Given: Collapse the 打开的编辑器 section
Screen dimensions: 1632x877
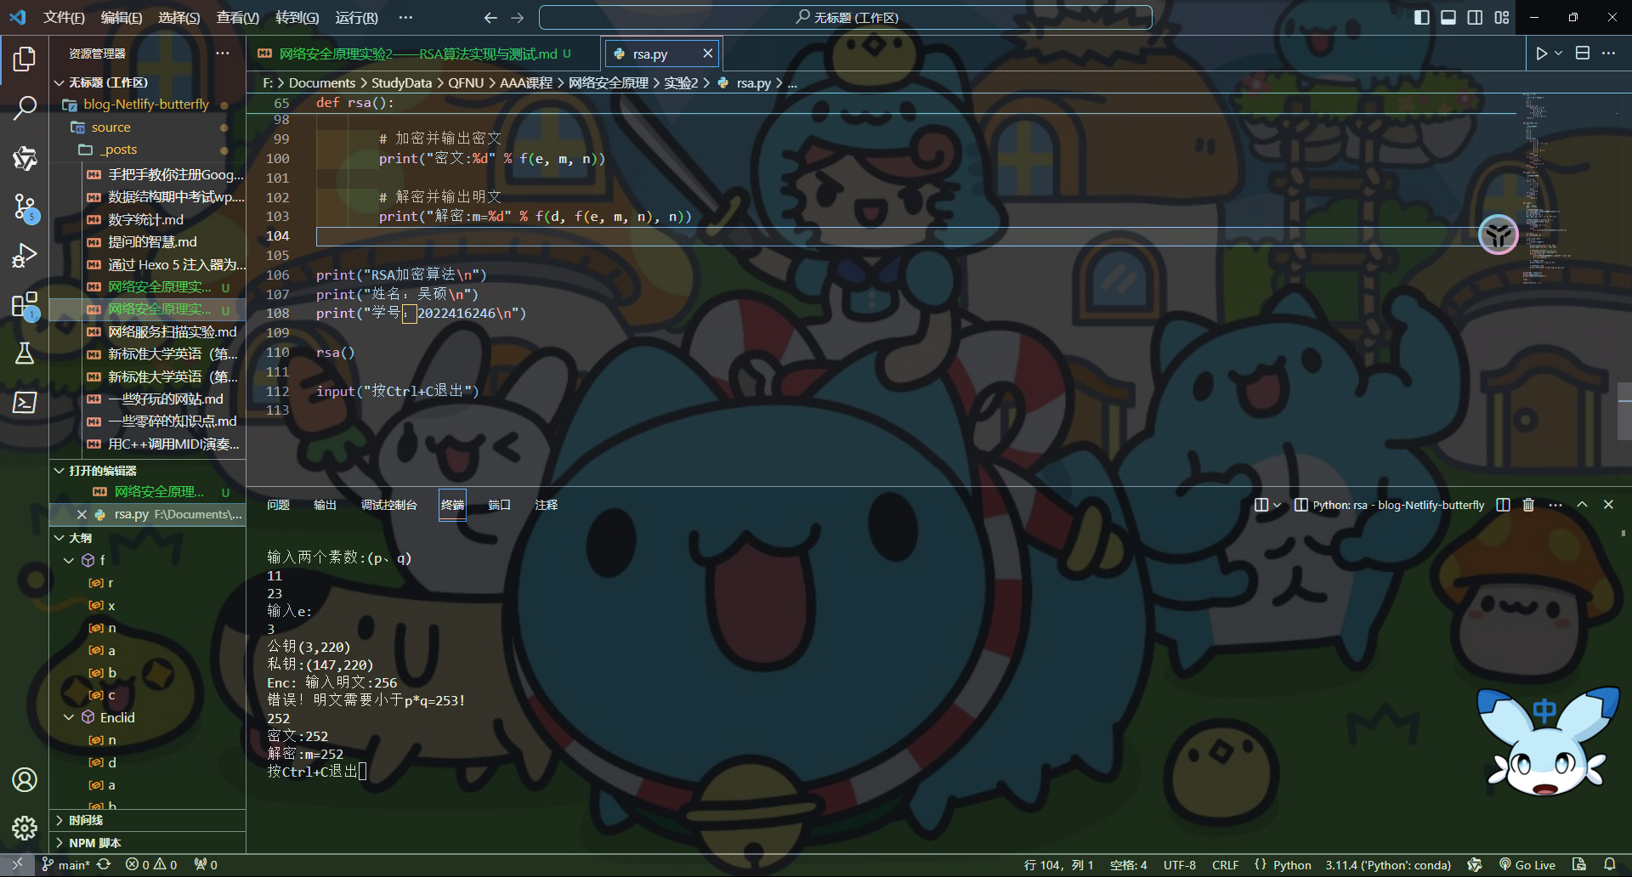Looking at the screenshot, I should pyautogui.click(x=59, y=470).
